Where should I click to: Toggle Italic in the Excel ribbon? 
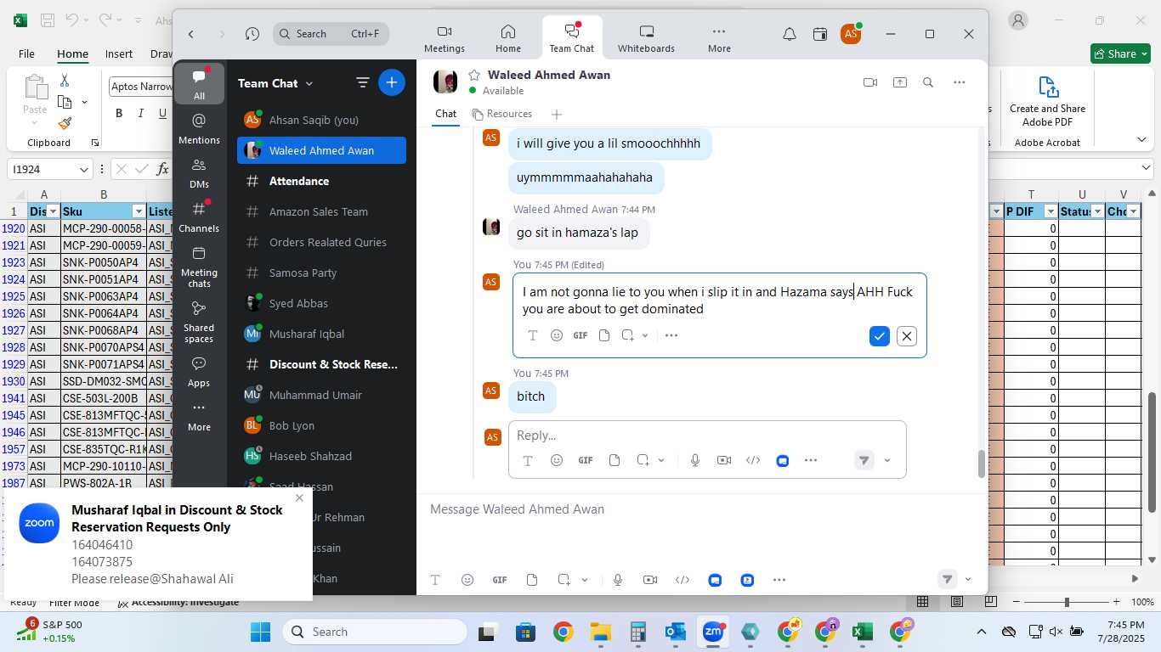(140, 113)
